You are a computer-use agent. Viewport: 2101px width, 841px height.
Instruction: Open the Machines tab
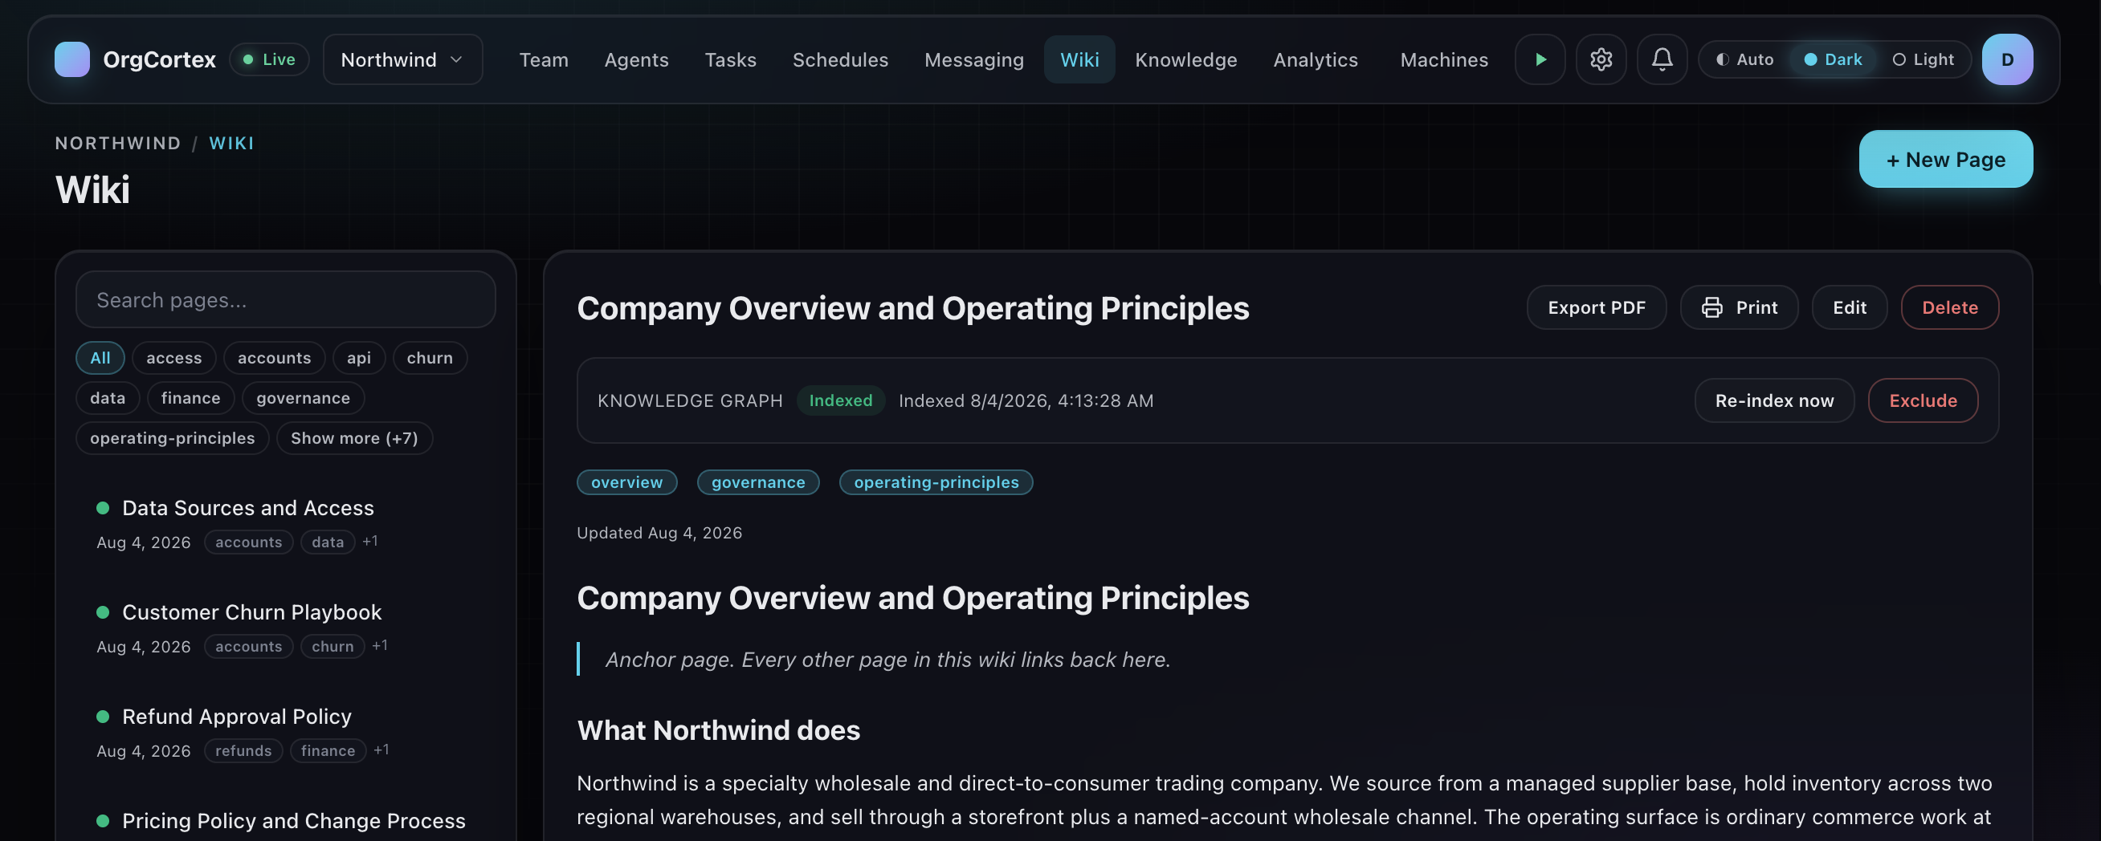1443,59
